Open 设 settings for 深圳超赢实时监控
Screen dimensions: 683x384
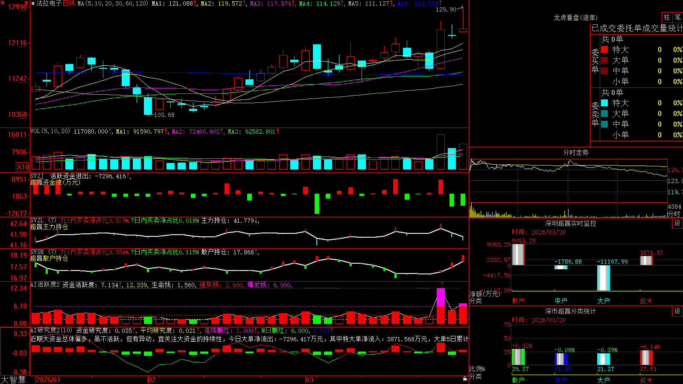point(677,223)
